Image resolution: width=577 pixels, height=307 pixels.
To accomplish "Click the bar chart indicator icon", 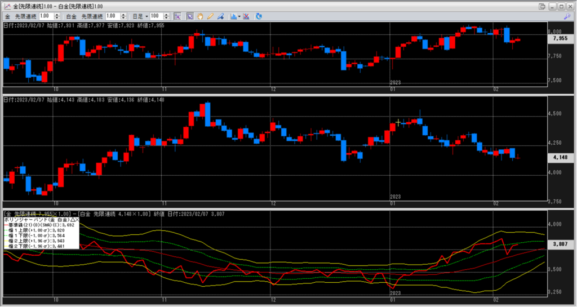I will coord(233,16).
